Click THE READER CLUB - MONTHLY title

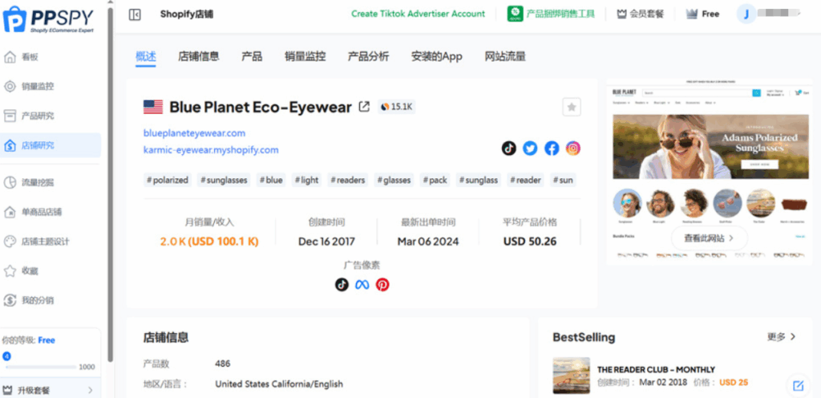click(656, 369)
